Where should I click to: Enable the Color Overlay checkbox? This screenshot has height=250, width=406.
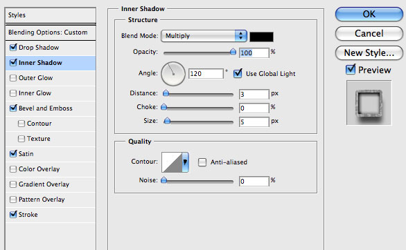click(13, 169)
